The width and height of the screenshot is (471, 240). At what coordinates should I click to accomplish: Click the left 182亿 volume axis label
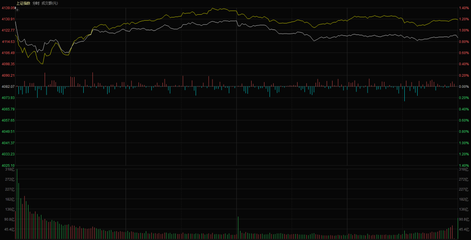point(8,199)
